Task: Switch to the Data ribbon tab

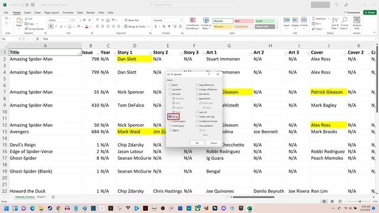Action: click(80, 12)
